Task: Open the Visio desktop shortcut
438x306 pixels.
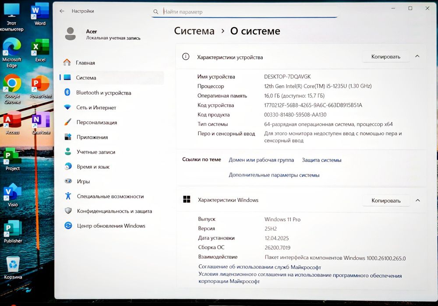Action: click(12, 195)
